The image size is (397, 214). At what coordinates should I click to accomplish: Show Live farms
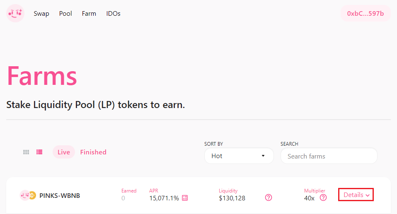[64, 152]
